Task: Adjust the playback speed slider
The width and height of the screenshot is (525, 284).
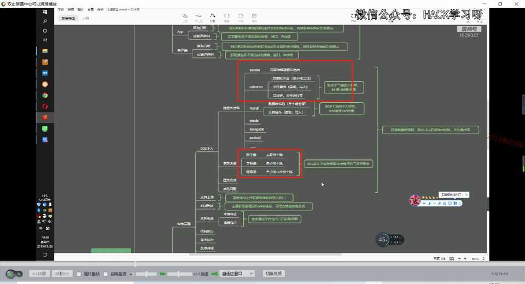Action: point(179,274)
